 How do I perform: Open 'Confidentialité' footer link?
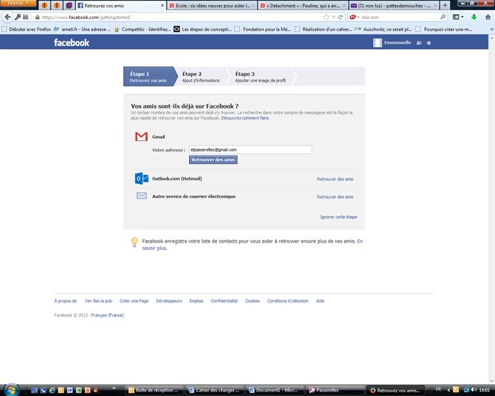[224, 301]
